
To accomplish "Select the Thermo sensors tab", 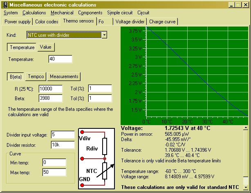I will click(x=78, y=21).
